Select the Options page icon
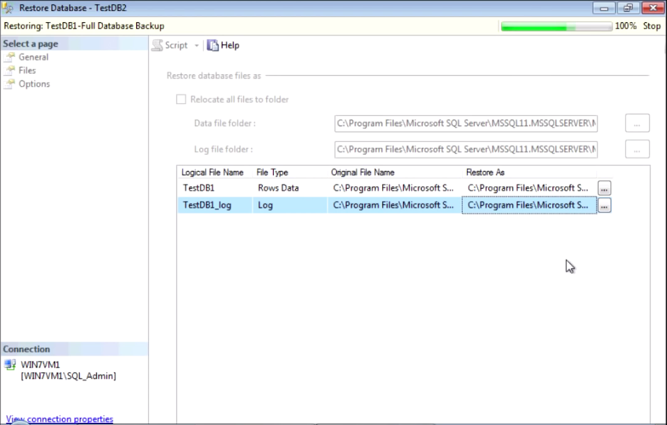This screenshot has height=425, width=667. pyautogui.click(x=10, y=84)
